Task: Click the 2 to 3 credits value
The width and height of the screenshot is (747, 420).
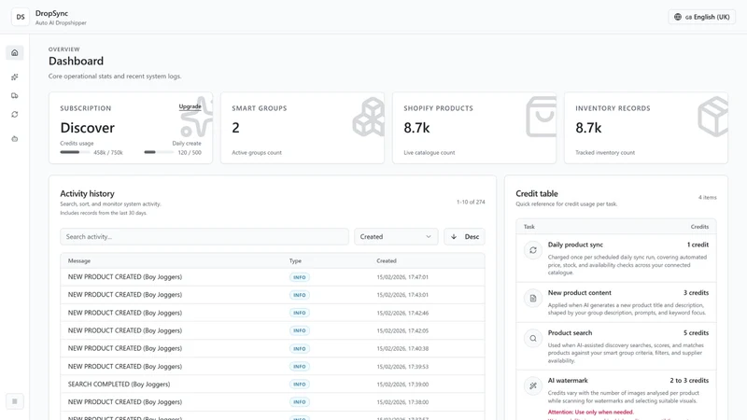Action: [x=689, y=381]
